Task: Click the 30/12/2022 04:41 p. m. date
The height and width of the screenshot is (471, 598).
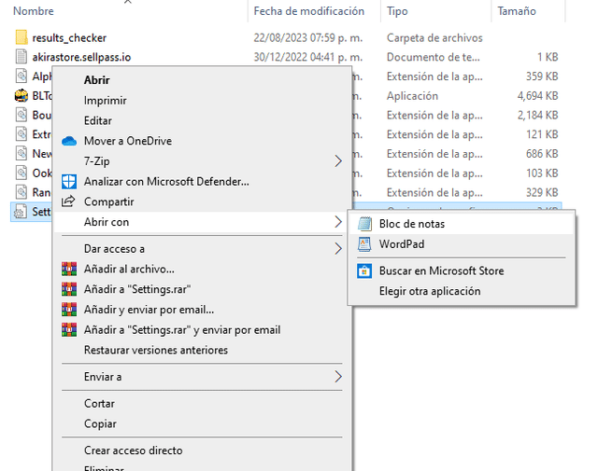Action: pyautogui.click(x=308, y=57)
